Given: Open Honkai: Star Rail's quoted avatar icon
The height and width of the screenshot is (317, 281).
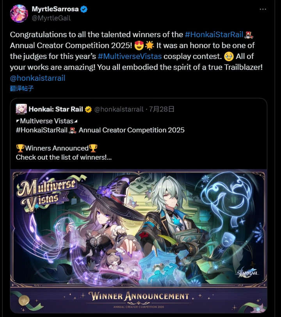Looking at the screenshot, I should (x=21, y=109).
